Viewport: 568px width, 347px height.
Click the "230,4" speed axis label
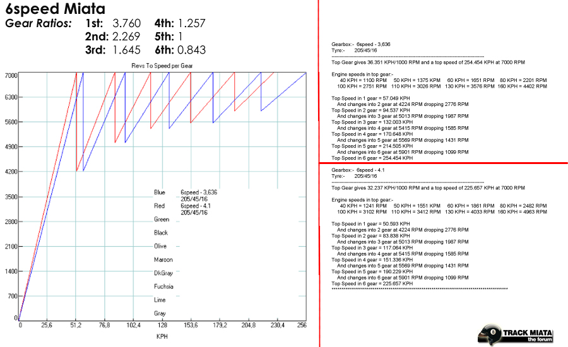tap(278, 326)
